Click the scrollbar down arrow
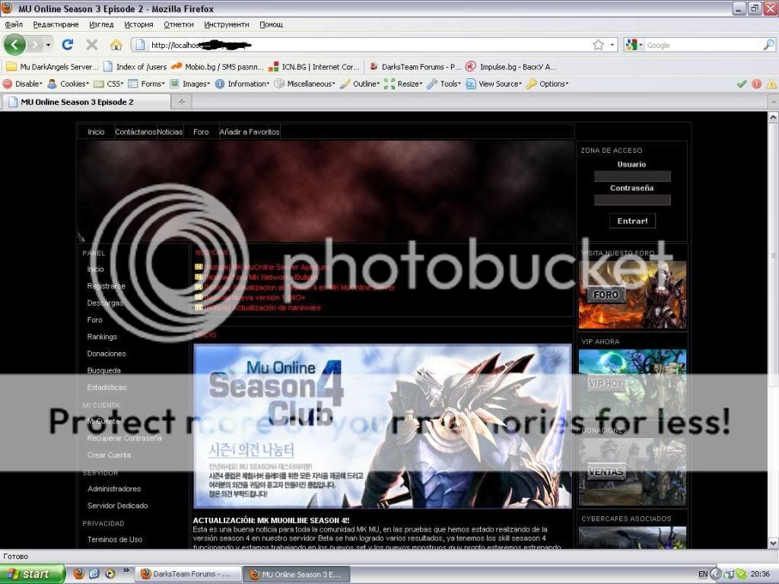779x584 pixels. point(774,543)
